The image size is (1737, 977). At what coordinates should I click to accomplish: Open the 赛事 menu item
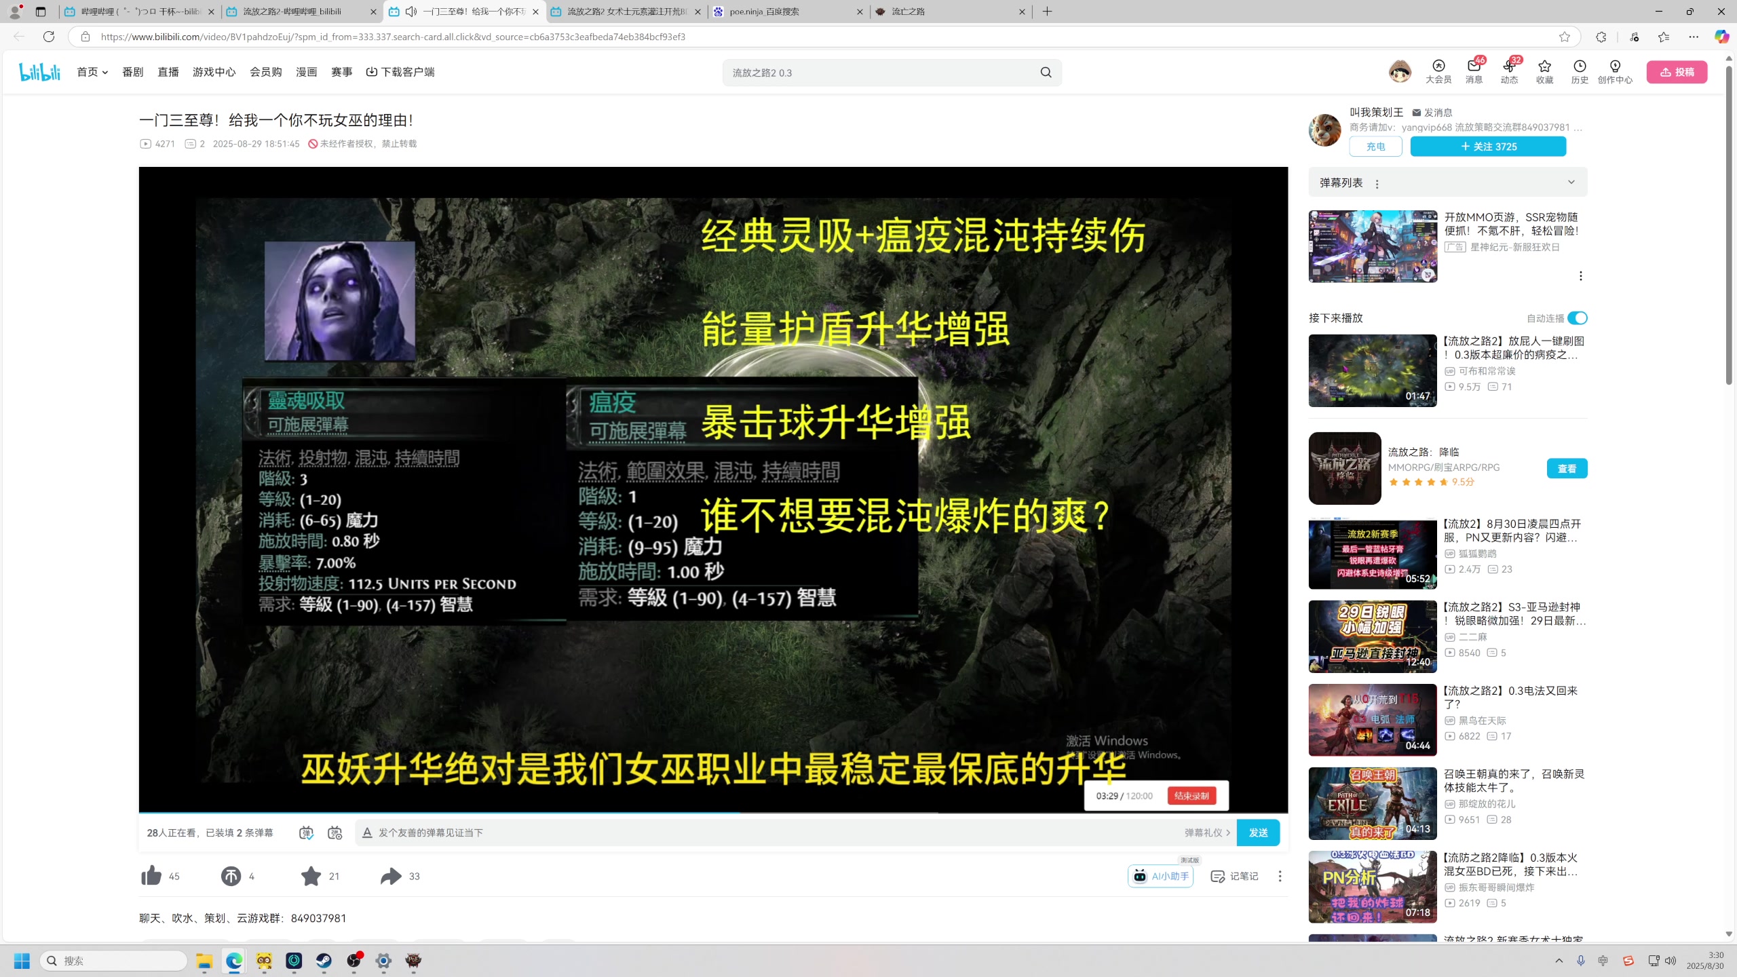[x=341, y=72]
